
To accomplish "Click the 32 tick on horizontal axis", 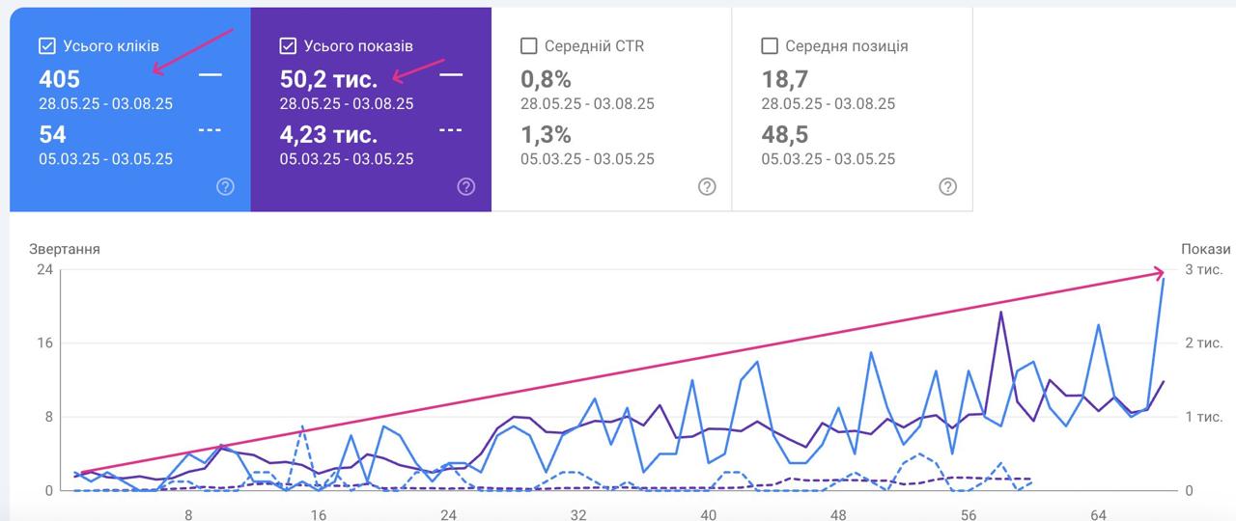I will (578, 514).
